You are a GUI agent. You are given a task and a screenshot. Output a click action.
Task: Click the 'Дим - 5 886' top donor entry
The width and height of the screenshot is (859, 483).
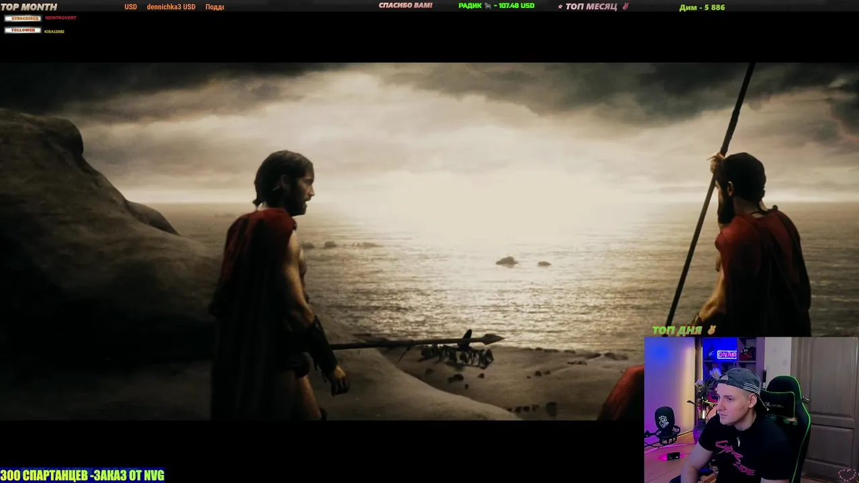click(x=702, y=7)
